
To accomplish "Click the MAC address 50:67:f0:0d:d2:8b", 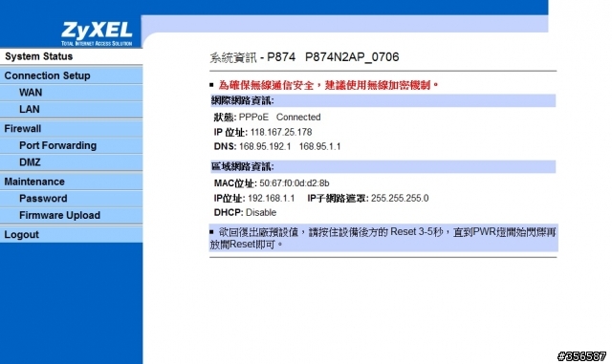I will 295,183.
